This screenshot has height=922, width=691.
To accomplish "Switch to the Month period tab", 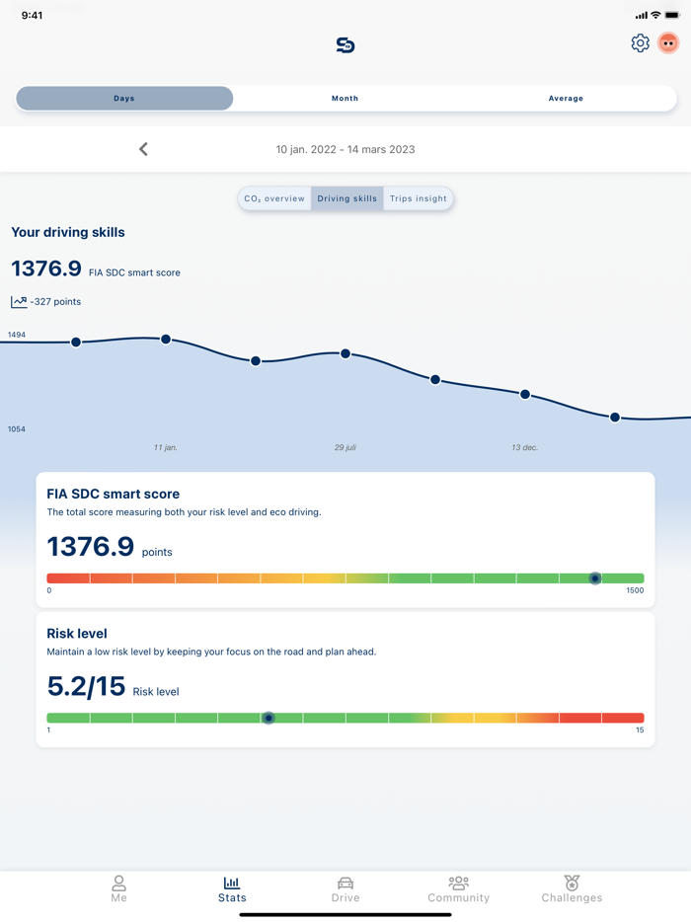I will coord(345,98).
